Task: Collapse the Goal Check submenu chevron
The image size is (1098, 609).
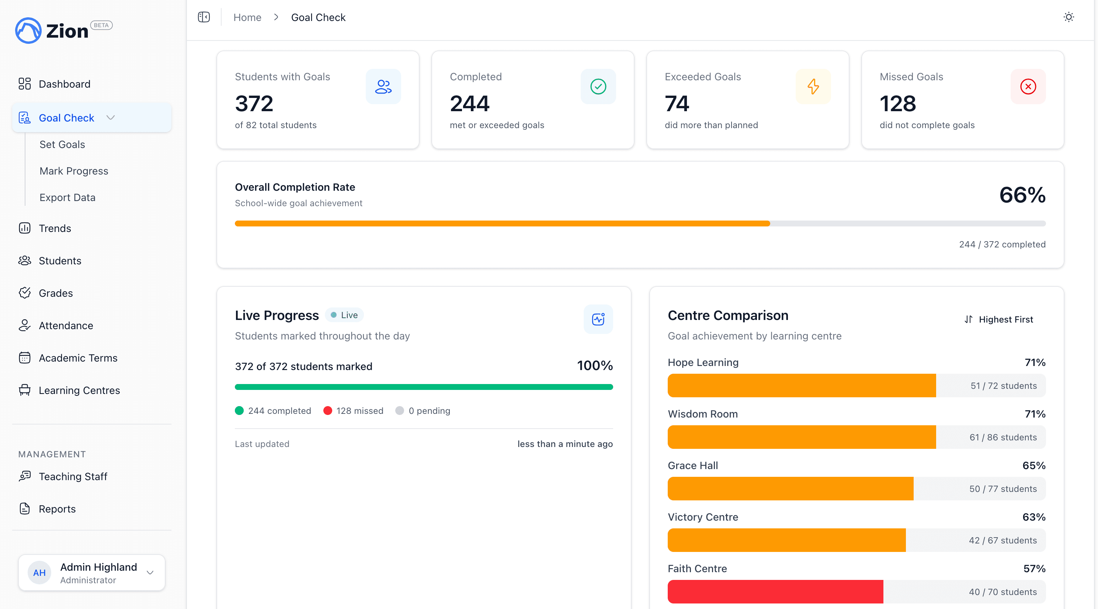Action: click(x=111, y=117)
